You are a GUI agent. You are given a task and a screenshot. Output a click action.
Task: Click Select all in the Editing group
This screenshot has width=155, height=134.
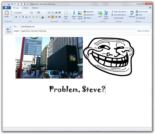141,18
